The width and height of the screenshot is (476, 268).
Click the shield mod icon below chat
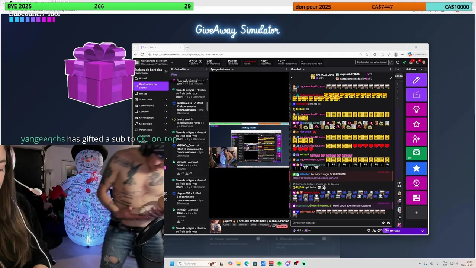click(x=369, y=230)
